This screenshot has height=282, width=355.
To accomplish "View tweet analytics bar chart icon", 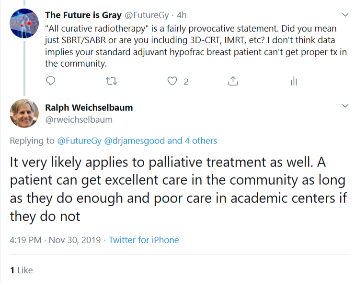I will coord(294,82).
